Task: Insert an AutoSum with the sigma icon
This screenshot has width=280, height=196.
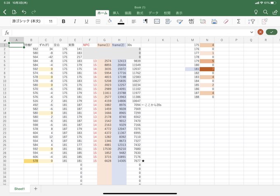Action: coord(238,21)
